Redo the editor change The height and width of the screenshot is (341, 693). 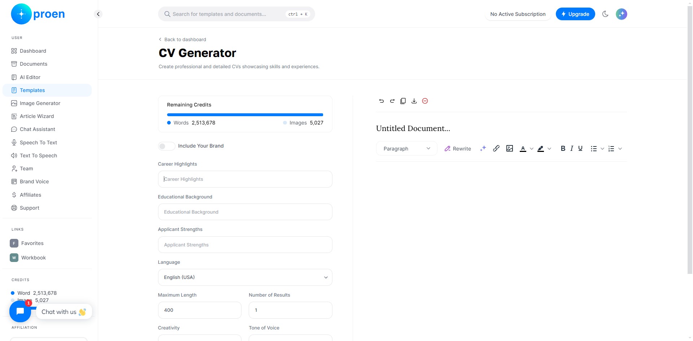tap(392, 101)
